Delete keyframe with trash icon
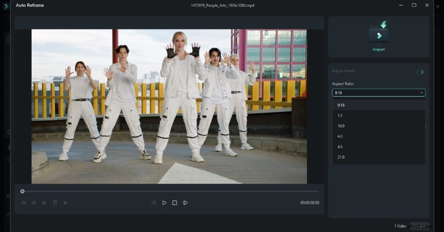 55,203
